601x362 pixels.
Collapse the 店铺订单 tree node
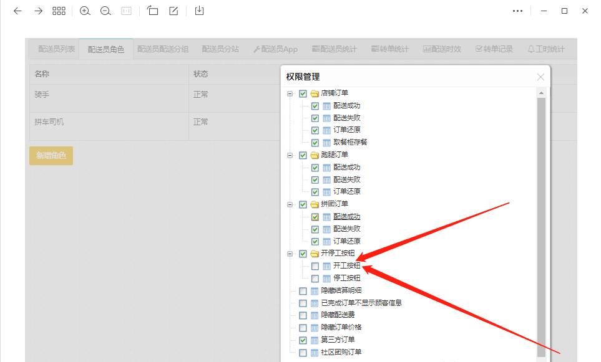tap(290, 93)
